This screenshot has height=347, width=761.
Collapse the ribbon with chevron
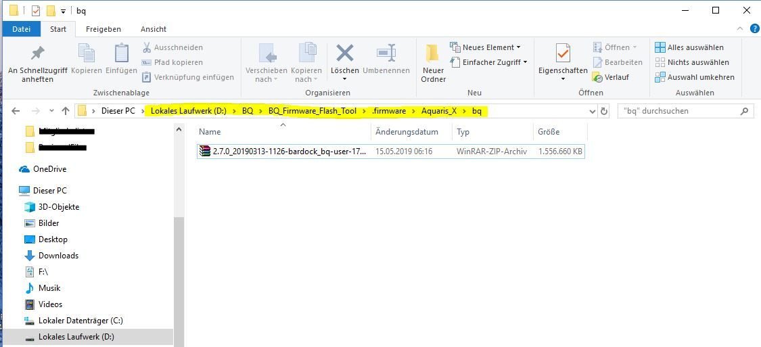[739, 29]
